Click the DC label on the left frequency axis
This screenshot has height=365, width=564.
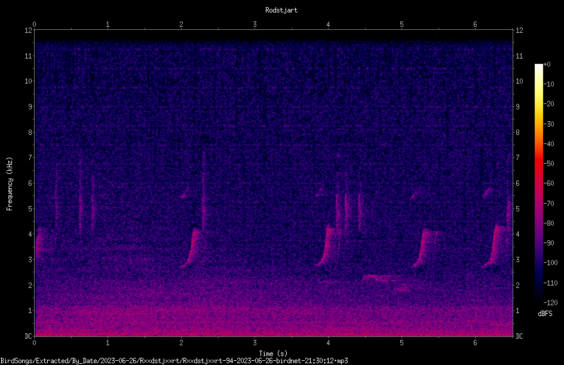(x=29, y=336)
